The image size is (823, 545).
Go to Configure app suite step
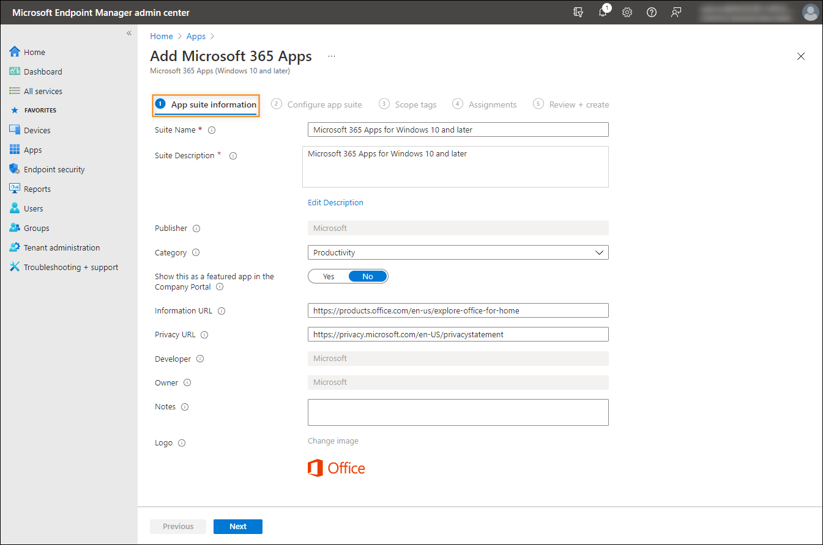point(317,104)
